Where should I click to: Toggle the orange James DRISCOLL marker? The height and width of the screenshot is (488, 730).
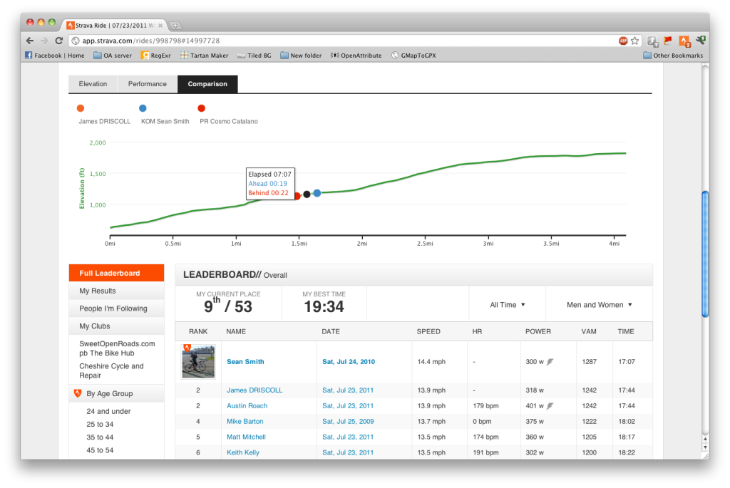point(80,108)
